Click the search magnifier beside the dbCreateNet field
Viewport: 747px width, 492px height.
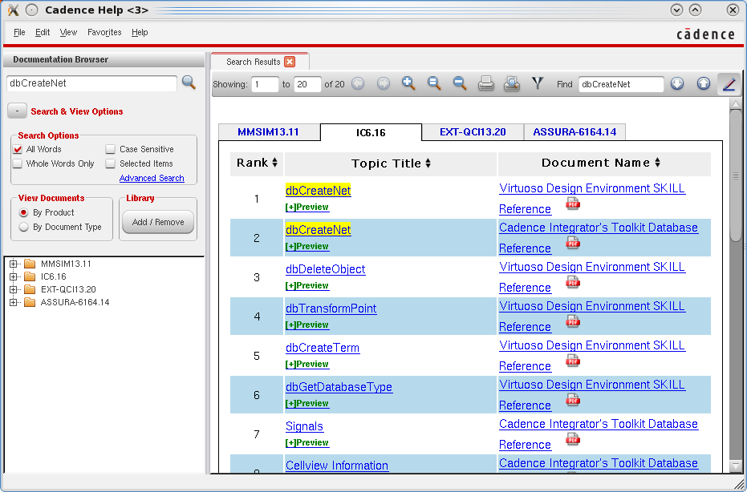click(189, 83)
